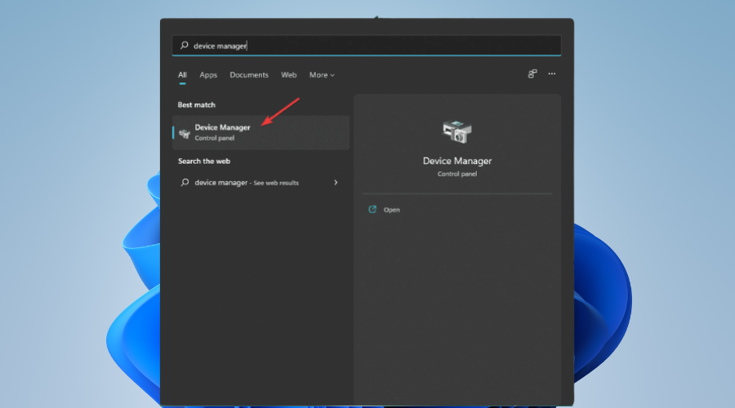This screenshot has height=408, width=735.
Task: Expand the More dropdown
Action: click(x=322, y=75)
